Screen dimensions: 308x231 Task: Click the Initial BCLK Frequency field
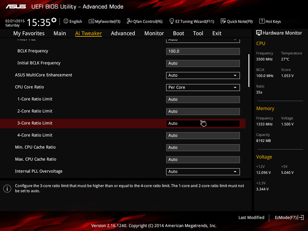(203, 63)
